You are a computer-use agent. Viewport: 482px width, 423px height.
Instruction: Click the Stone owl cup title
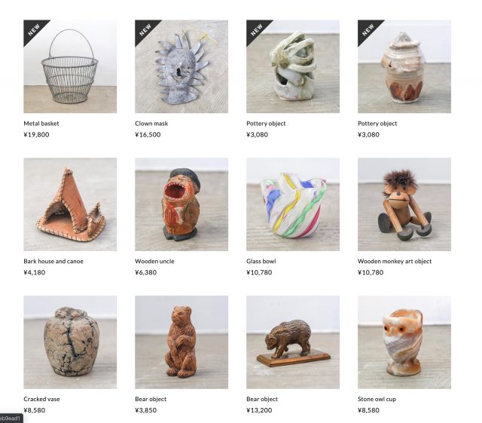(377, 399)
